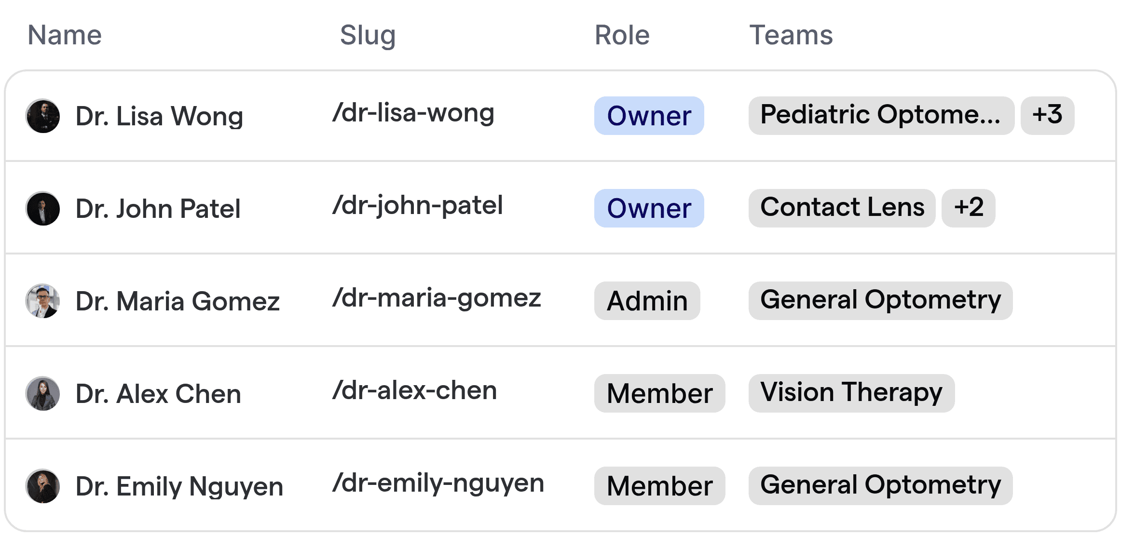Image resolution: width=1121 pixels, height=536 pixels.
Task: Click General Optometry badge on Emily Nguyen's row
Action: pyautogui.click(x=881, y=486)
